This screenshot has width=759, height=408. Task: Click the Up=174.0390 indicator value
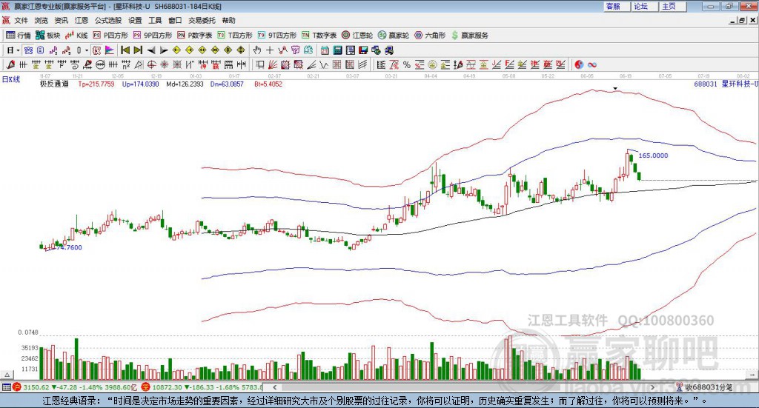(x=140, y=84)
